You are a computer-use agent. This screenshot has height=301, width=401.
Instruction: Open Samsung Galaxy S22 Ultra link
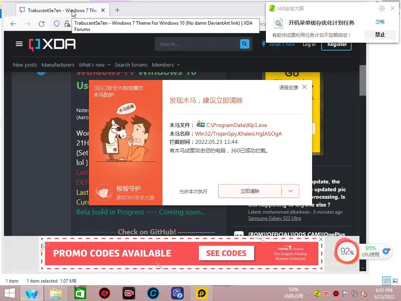click(275, 218)
